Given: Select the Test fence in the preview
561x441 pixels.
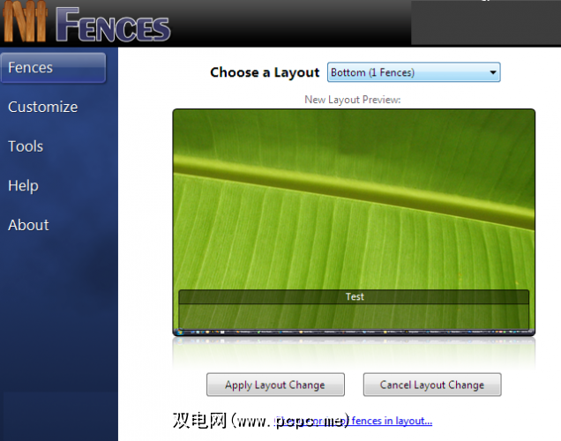Looking at the screenshot, I should tap(354, 310).
